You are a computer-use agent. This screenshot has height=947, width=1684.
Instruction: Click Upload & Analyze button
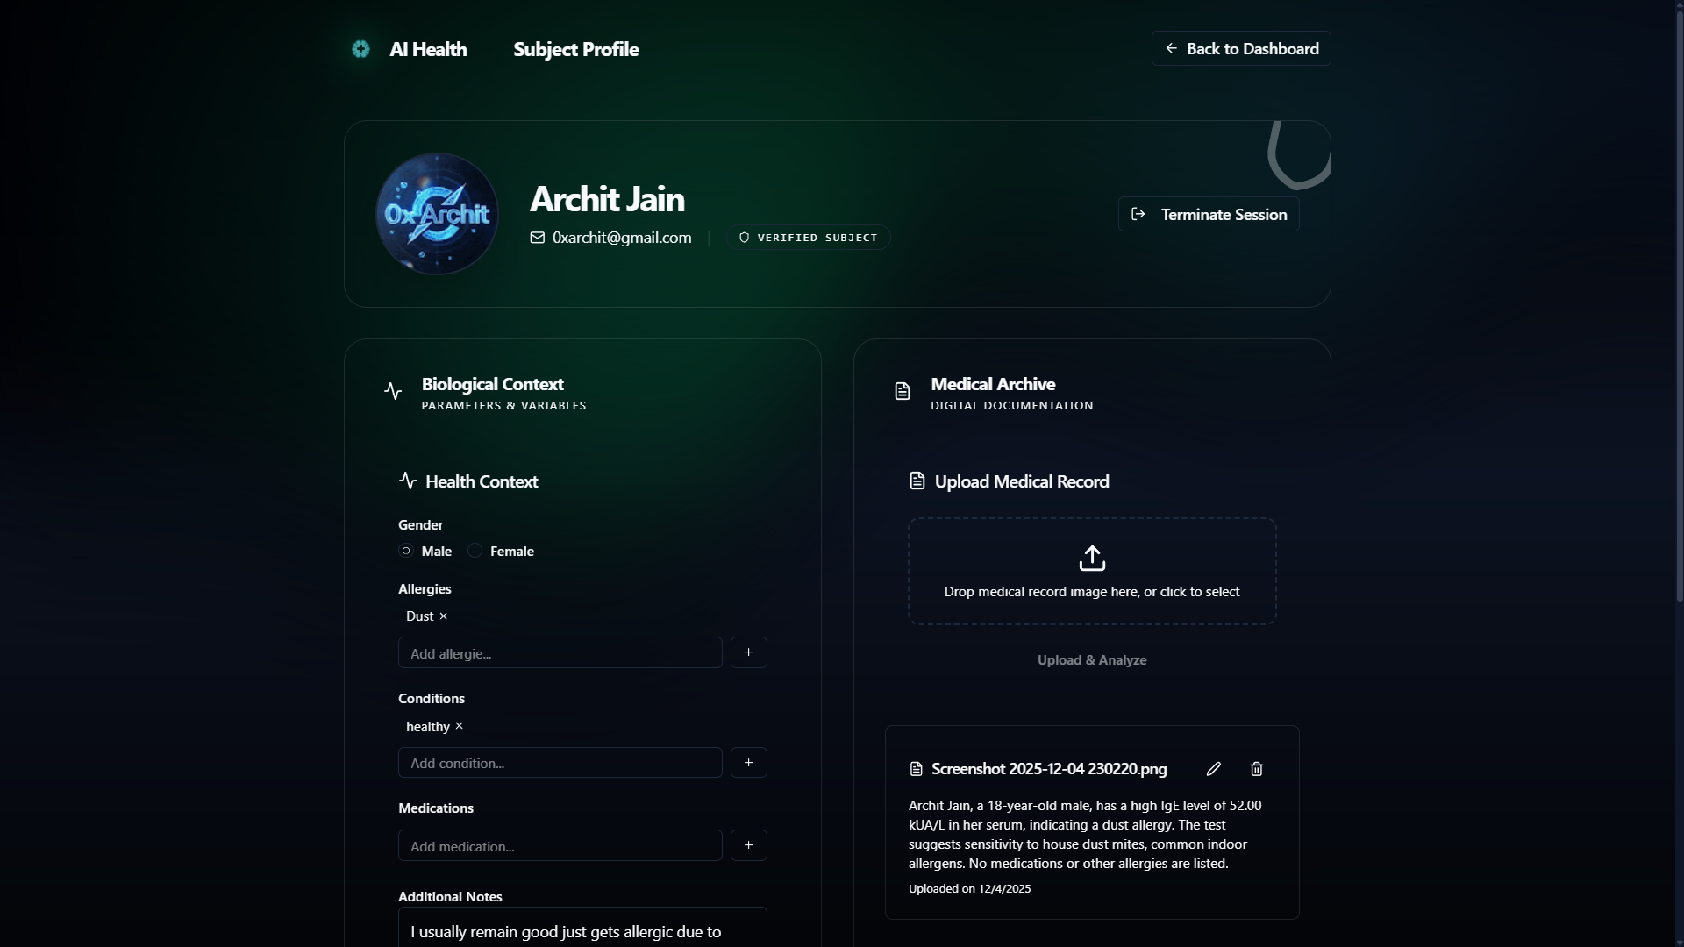1092,660
